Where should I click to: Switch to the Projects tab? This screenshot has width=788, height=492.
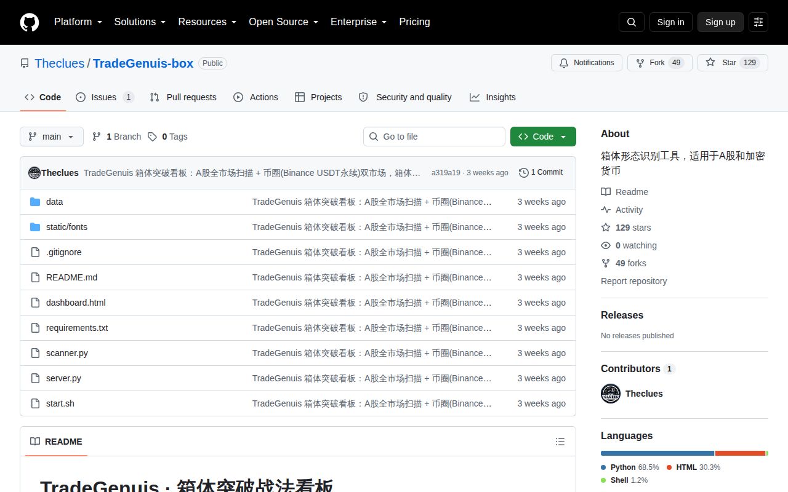tap(318, 97)
